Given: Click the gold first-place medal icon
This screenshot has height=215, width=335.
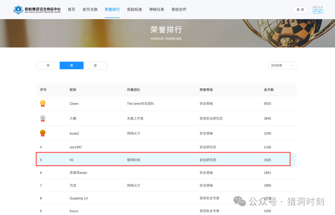Looking at the screenshot, I should coord(43,104).
